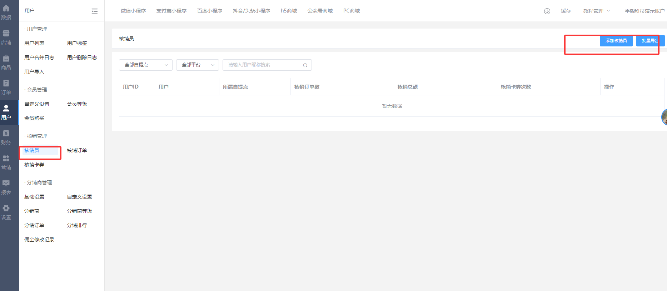Click the search magnifier icon in nickname field

click(x=305, y=65)
